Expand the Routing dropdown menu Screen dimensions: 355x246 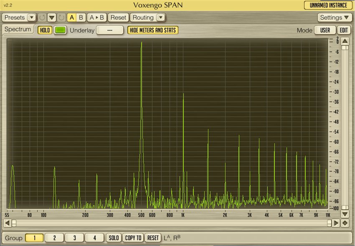(148, 17)
